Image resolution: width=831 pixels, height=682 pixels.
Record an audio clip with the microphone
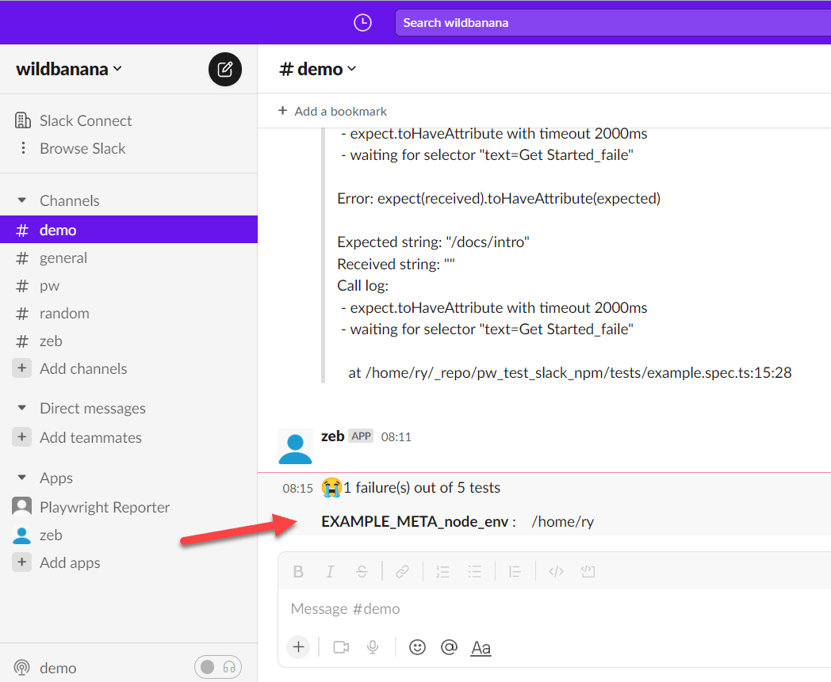click(x=373, y=647)
